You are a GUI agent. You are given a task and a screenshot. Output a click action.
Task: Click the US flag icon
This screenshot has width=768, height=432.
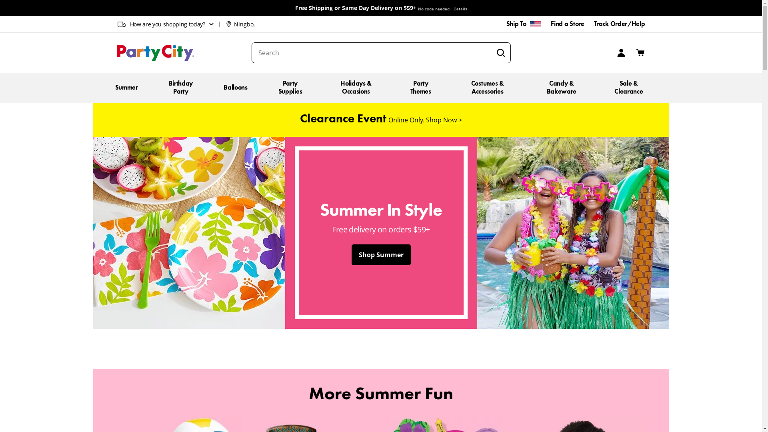(535, 24)
